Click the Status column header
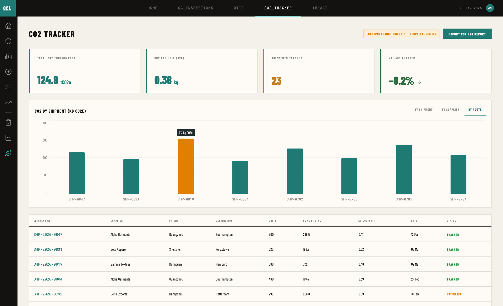The height and width of the screenshot is (306, 503). (451, 221)
